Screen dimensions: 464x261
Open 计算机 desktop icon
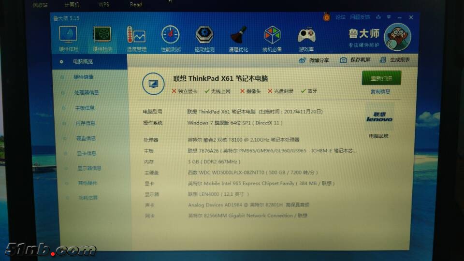[72, 5]
